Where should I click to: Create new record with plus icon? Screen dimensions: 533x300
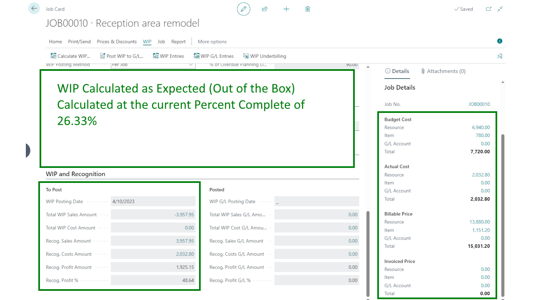pos(286,9)
